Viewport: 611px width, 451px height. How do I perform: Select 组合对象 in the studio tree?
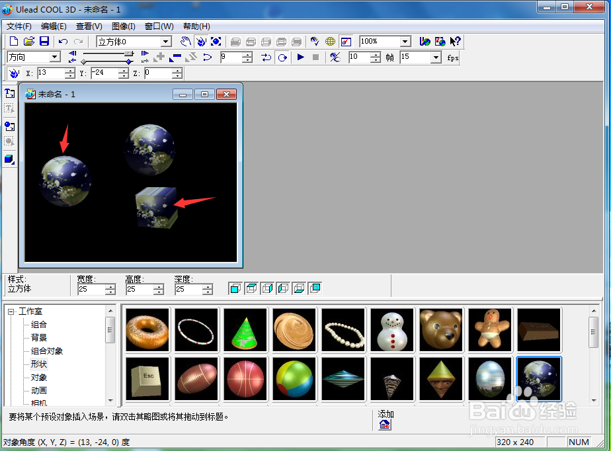pos(47,351)
